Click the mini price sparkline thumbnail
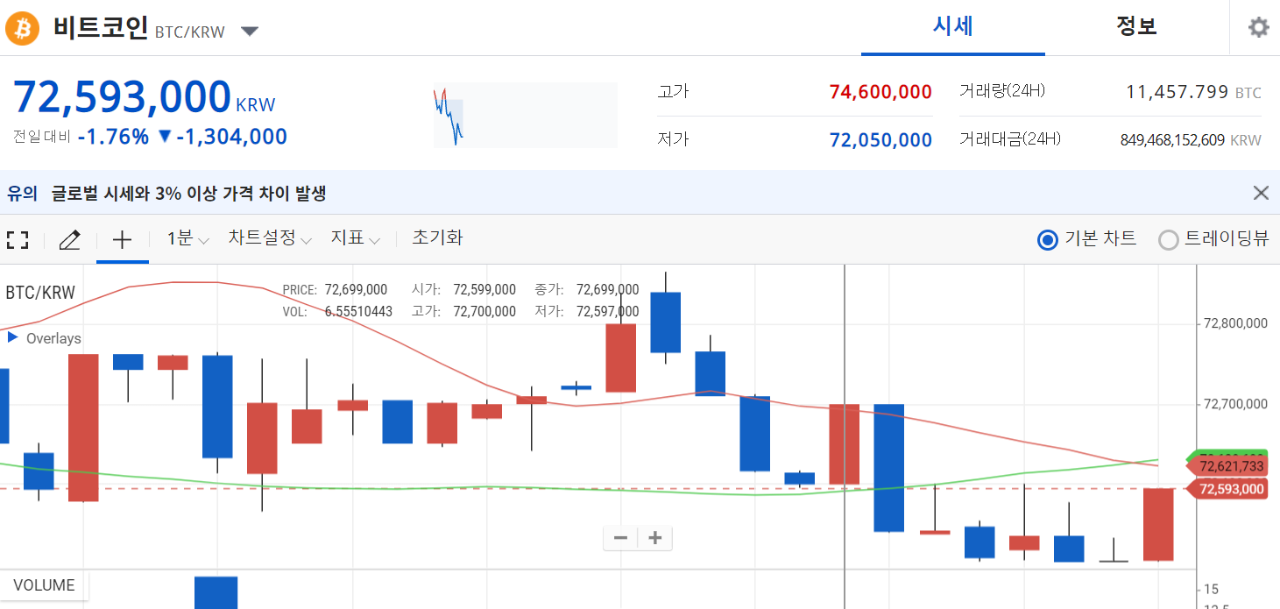The image size is (1280, 609). (x=526, y=116)
